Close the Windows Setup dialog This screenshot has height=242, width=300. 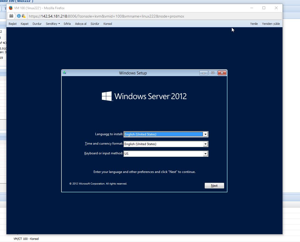(x=222, y=73)
